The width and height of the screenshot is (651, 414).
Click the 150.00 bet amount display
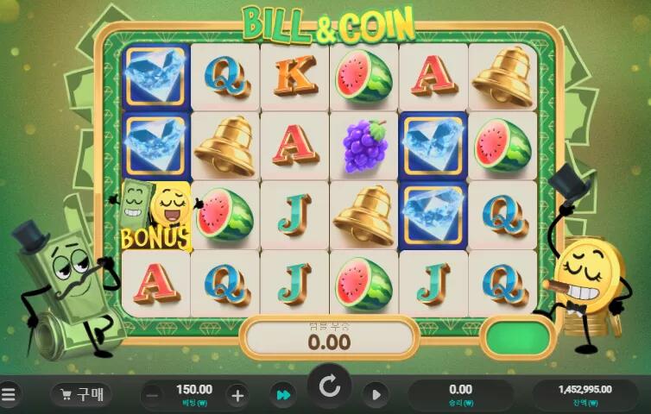pos(194,394)
